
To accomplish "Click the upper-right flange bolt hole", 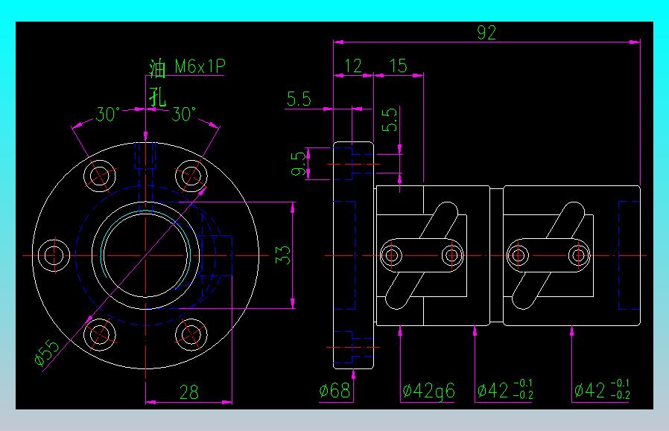I will [191, 176].
